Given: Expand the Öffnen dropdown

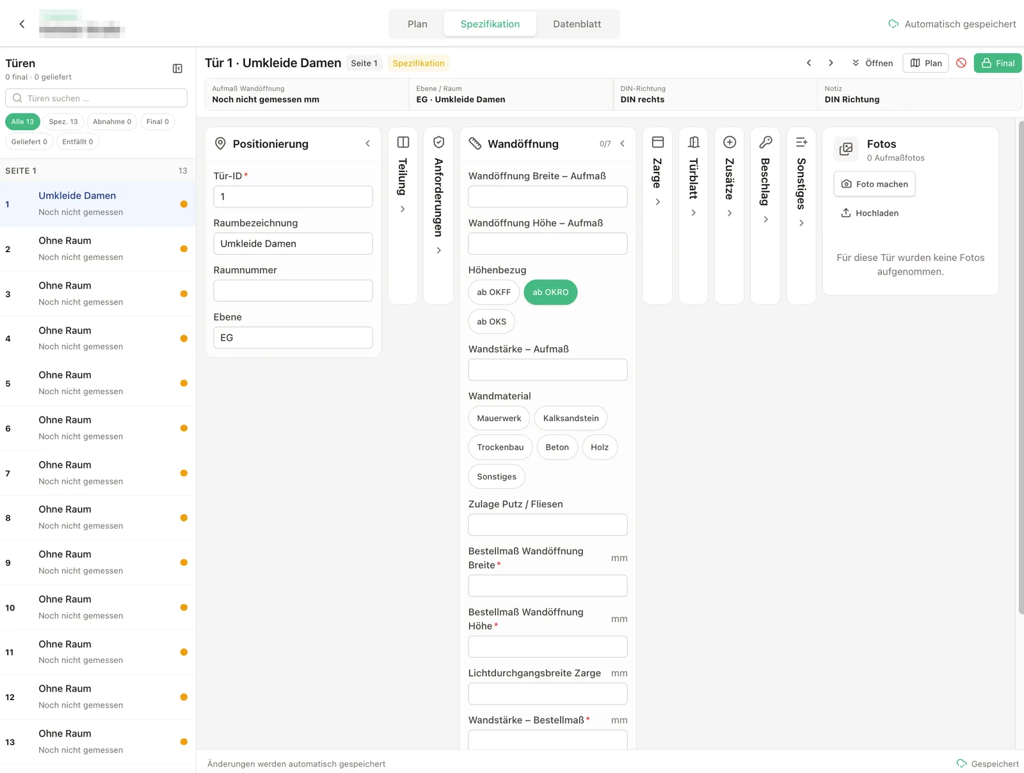Looking at the screenshot, I should coord(872,63).
